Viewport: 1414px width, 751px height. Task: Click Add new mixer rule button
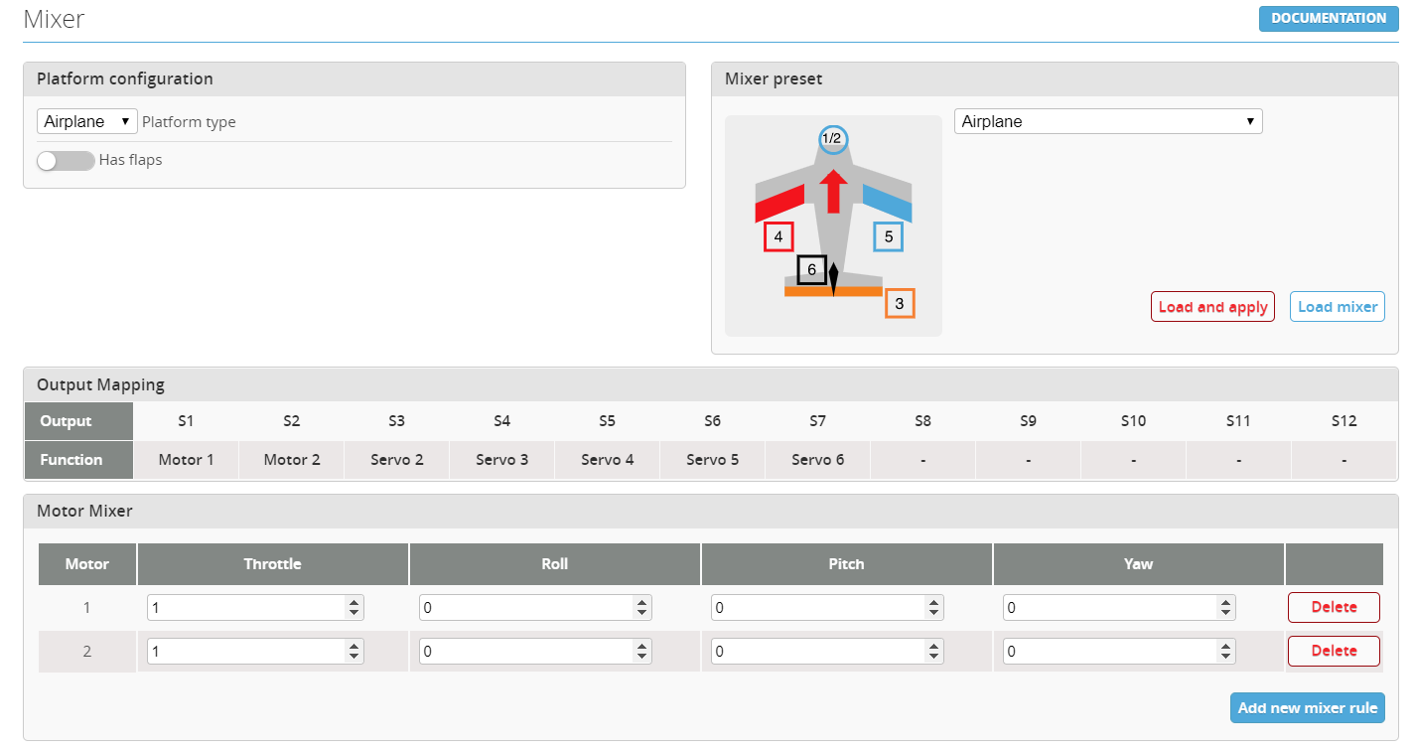pos(1307,708)
